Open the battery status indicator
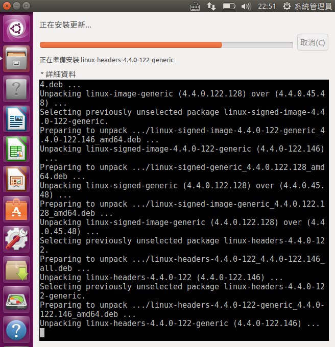Screen dimensions: 335x347 [x=229, y=6]
